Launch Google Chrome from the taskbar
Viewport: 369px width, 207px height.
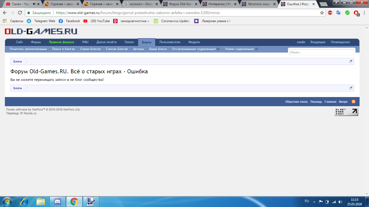click(x=74, y=201)
